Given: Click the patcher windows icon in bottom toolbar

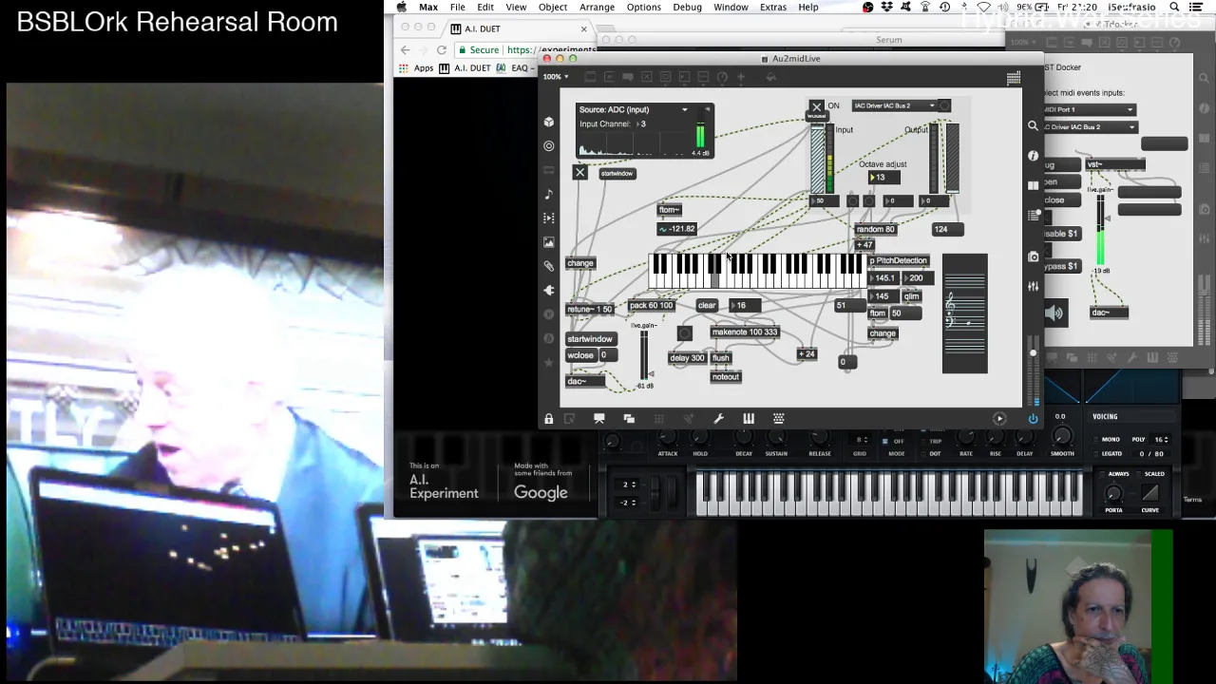Looking at the screenshot, I should pyautogui.click(x=629, y=418).
